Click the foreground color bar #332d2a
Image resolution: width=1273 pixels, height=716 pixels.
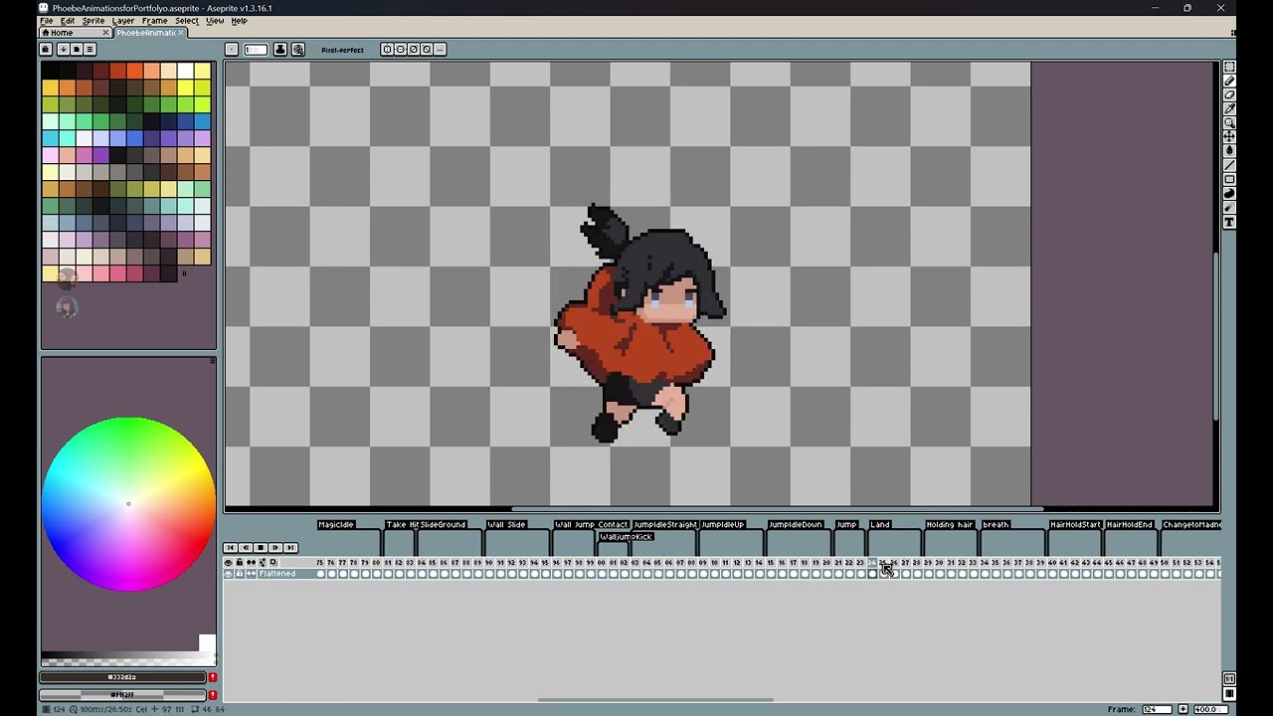coord(122,677)
